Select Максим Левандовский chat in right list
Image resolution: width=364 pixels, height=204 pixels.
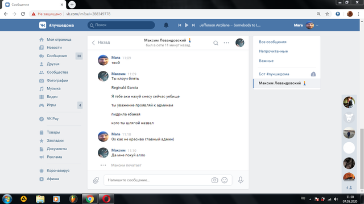point(287,83)
